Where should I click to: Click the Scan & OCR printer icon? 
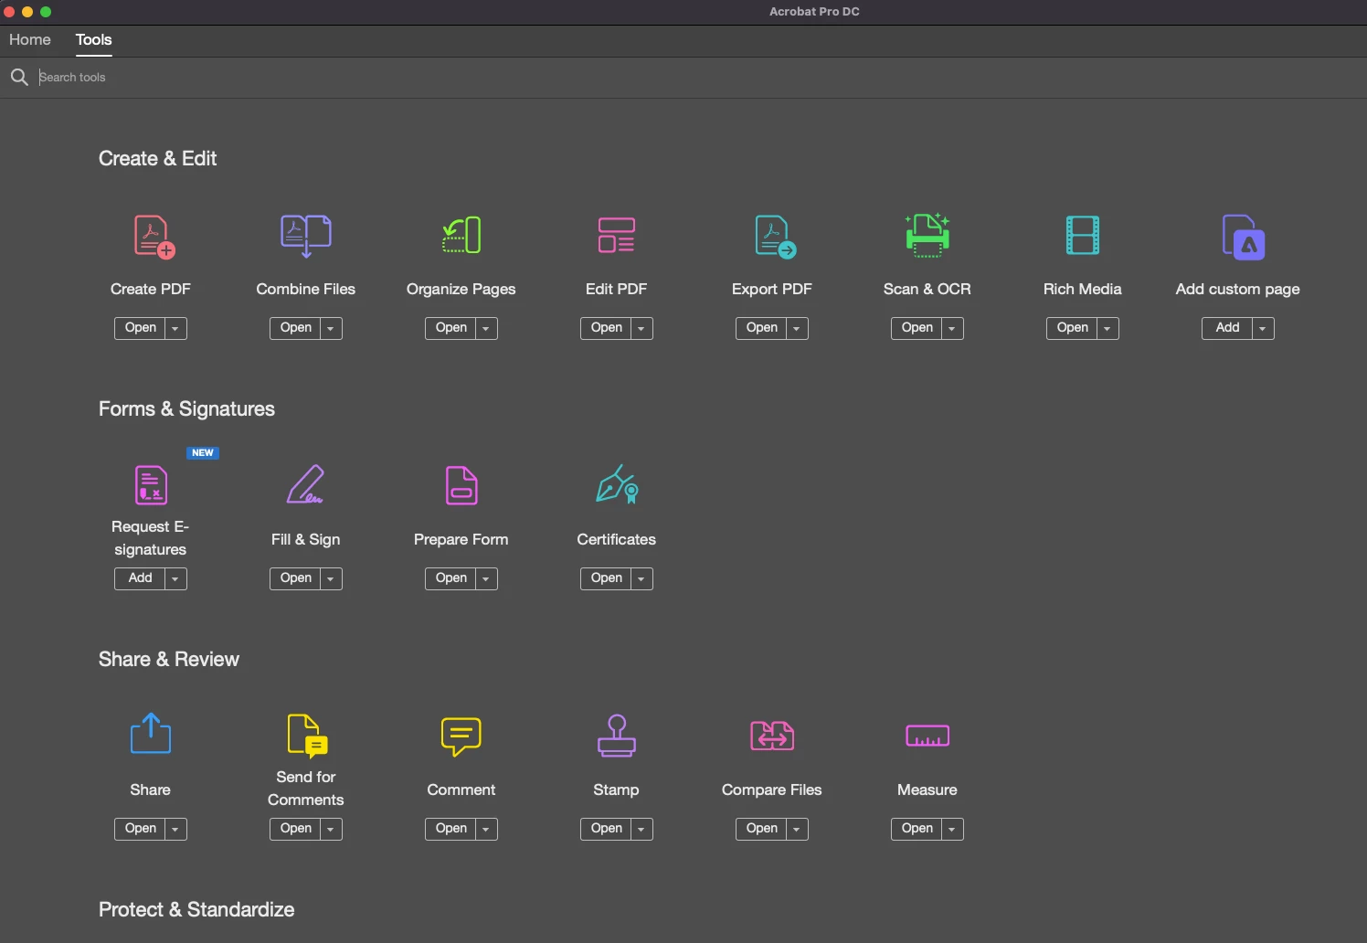[x=927, y=235]
